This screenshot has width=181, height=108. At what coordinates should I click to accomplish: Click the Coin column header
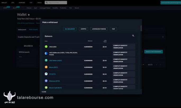click(46, 41)
